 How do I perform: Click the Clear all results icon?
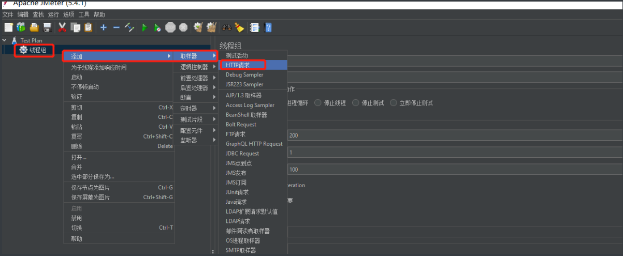click(211, 27)
